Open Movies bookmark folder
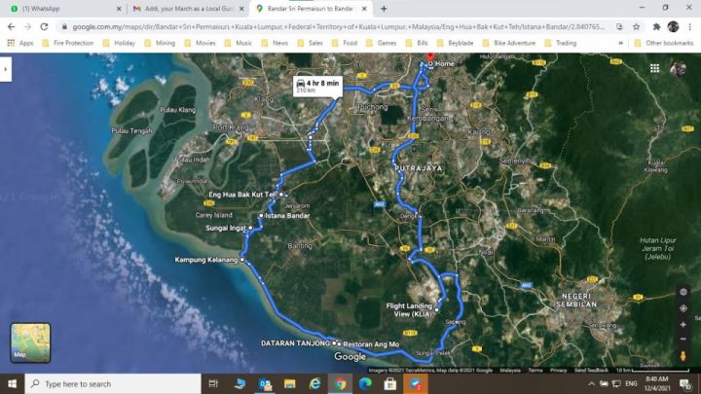This screenshot has height=394, width=701. (200, 43)
